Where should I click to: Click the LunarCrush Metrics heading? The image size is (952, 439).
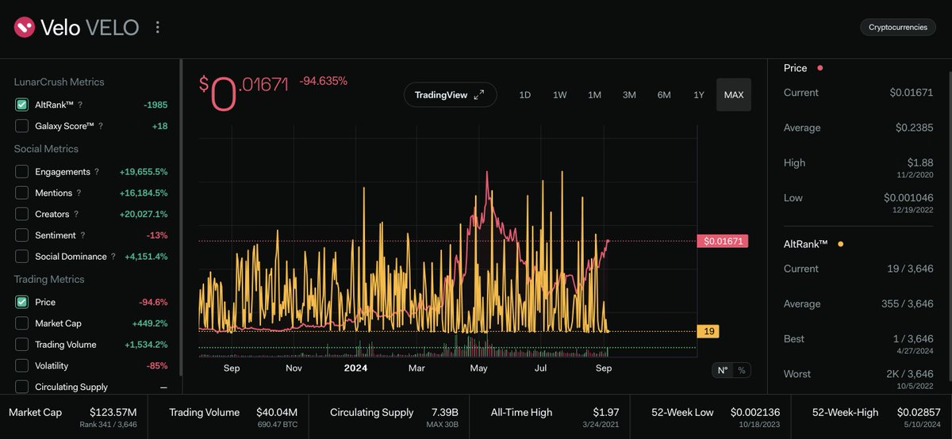[59, 82]
